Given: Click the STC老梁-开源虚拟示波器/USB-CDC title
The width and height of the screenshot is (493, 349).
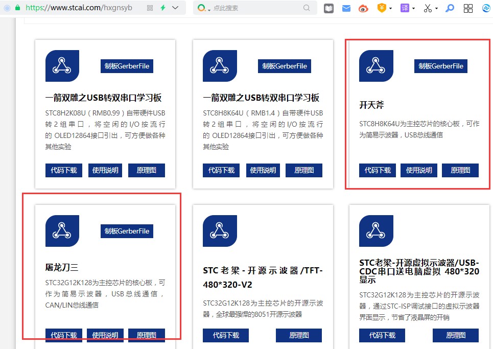Looking at the screenshot, I should [419, 271].
